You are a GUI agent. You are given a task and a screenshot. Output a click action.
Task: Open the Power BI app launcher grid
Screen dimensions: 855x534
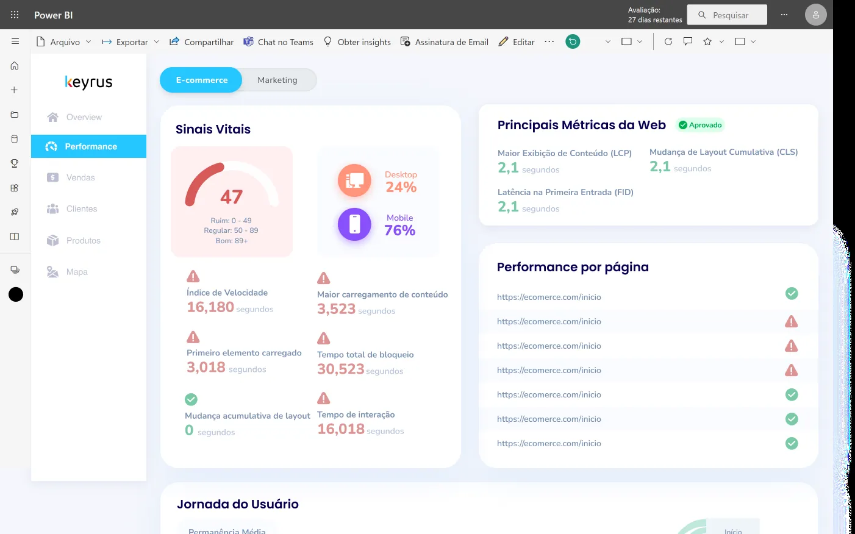(x=15, y=15)
